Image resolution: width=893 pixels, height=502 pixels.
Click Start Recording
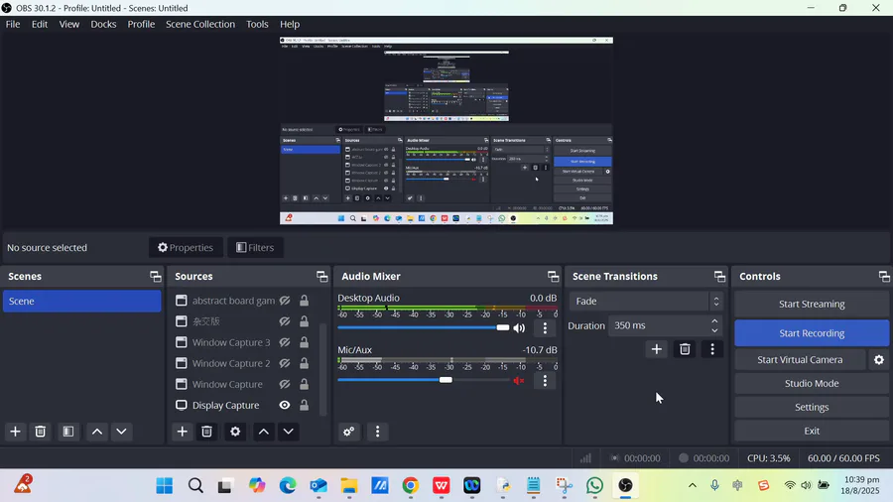812,333
